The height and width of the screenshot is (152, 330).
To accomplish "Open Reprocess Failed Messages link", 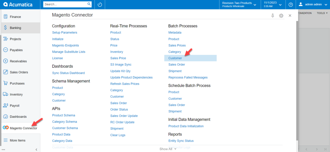I will tap(188, 77).
